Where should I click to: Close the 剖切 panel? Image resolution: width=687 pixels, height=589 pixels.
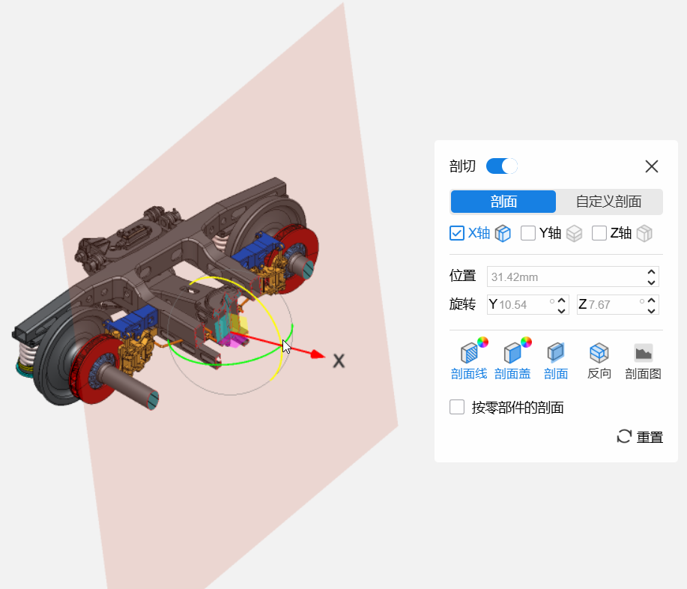[652, 166]
